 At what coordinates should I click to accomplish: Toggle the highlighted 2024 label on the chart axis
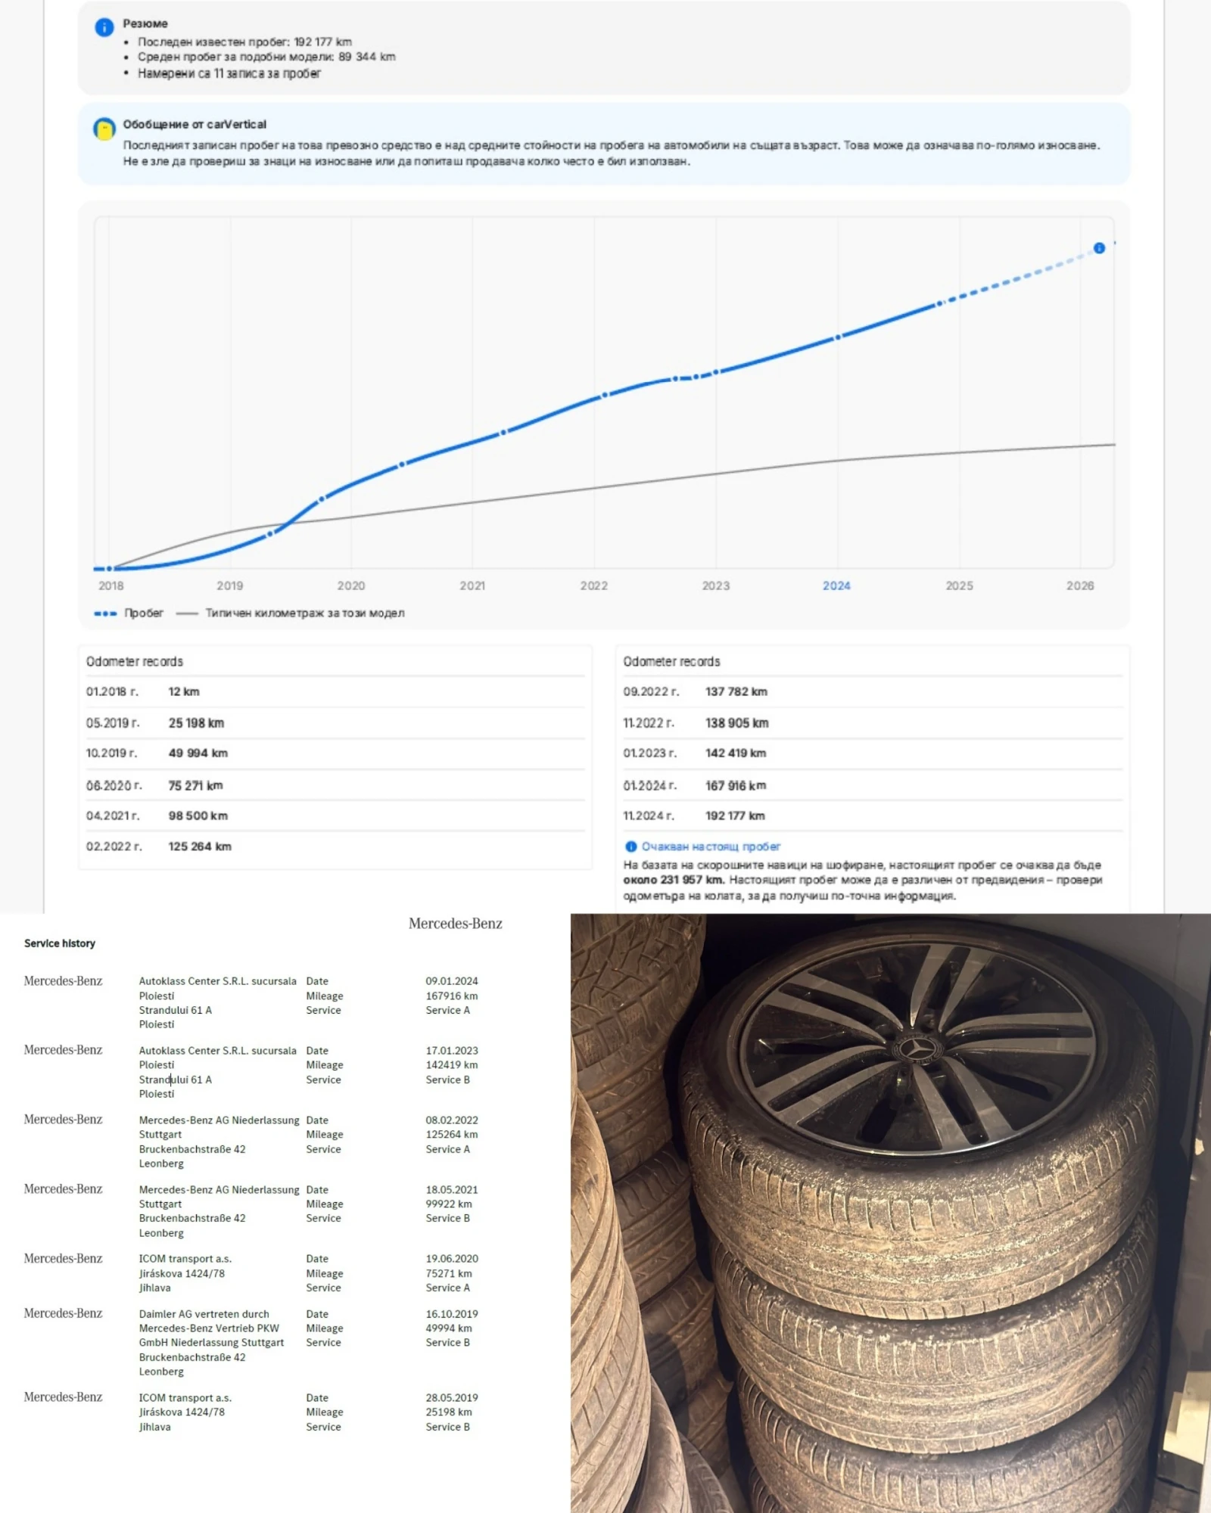coord(835,585)
